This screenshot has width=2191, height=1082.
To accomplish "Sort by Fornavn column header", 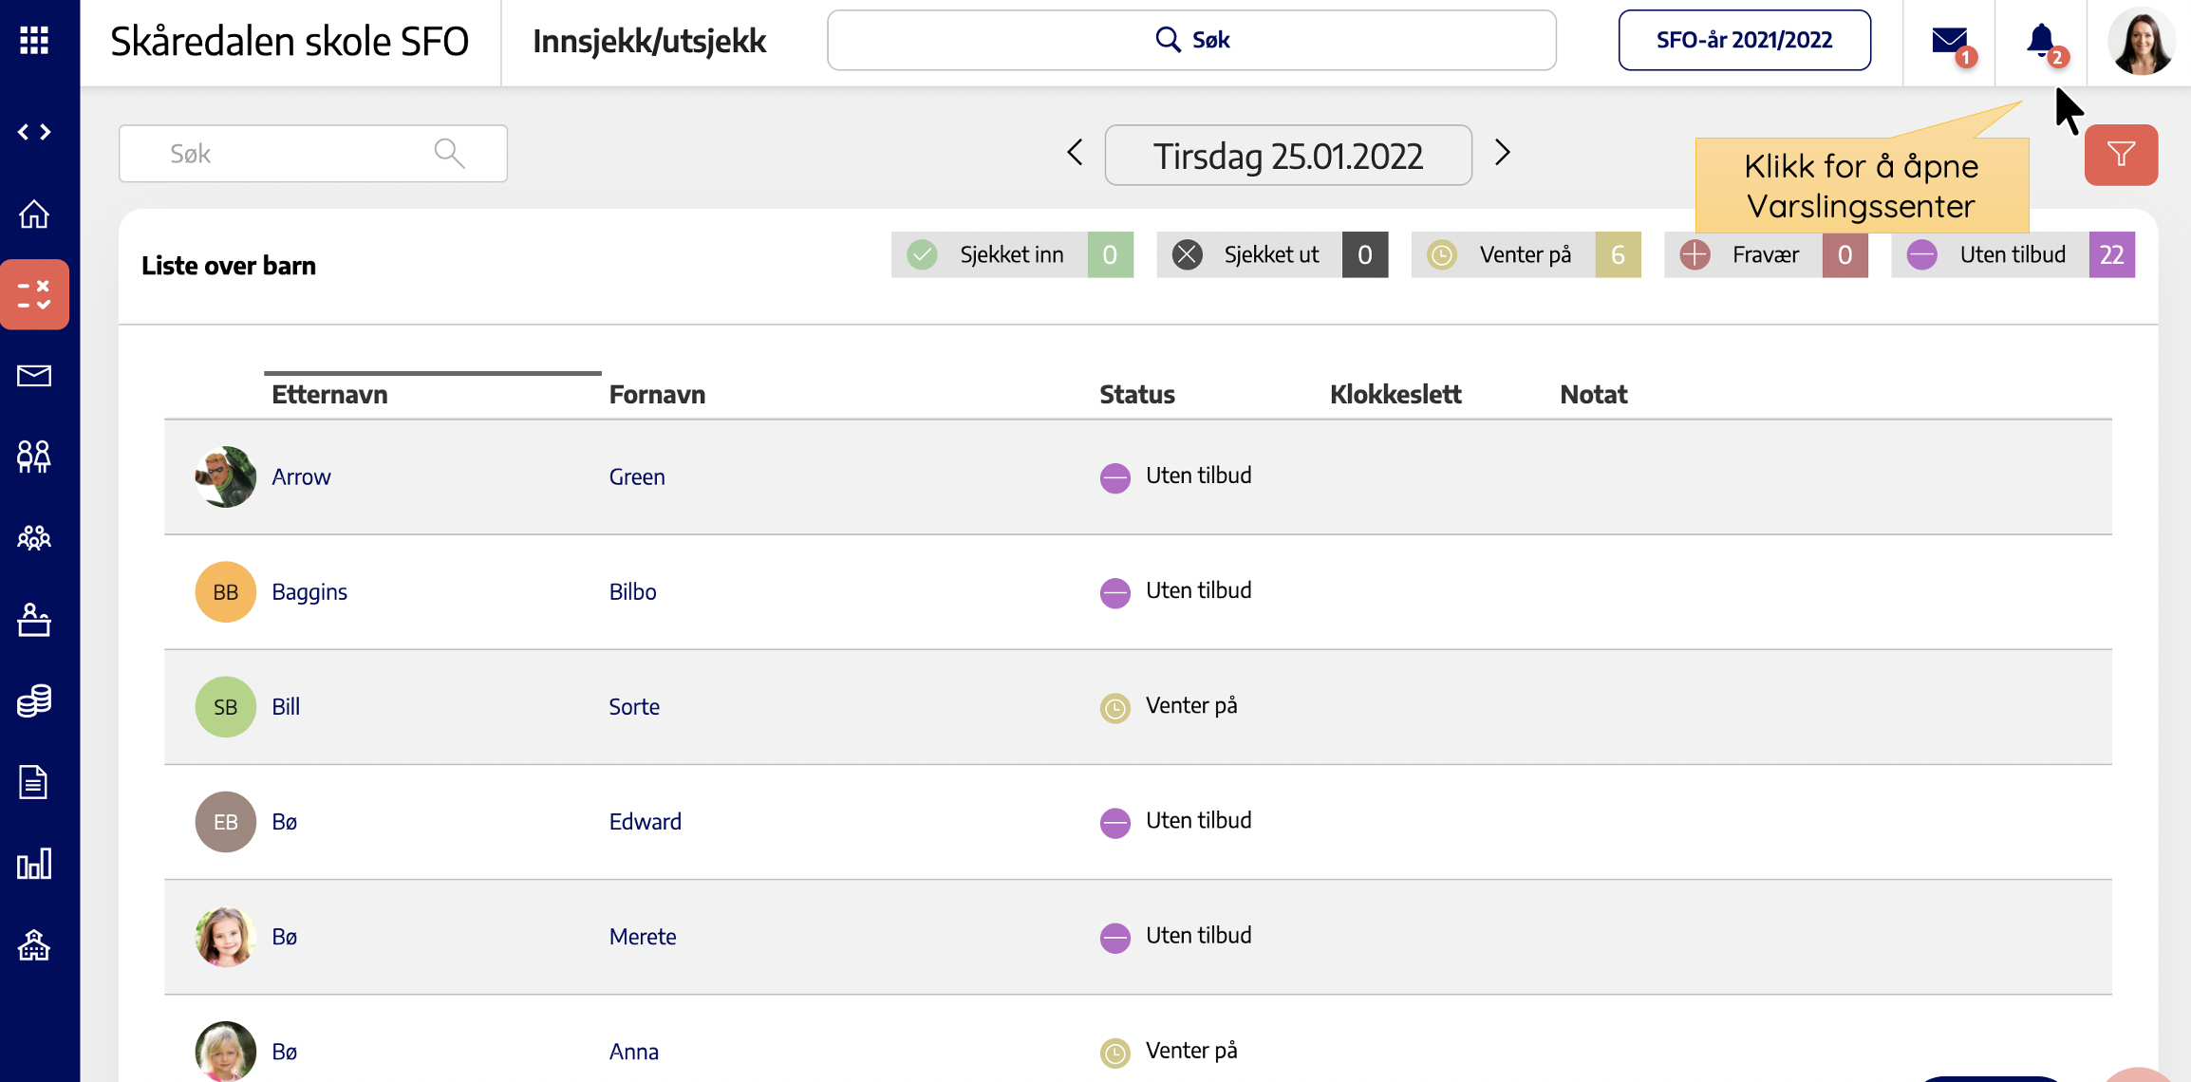I will (x=657, y=395).
